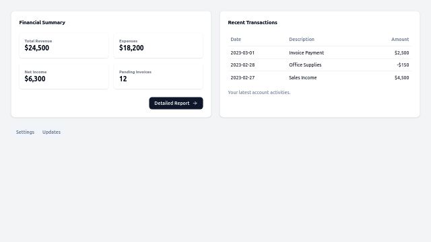This screenshot has width=431, height=242.
Task: Open the Updates link
Action: [51, 132]
